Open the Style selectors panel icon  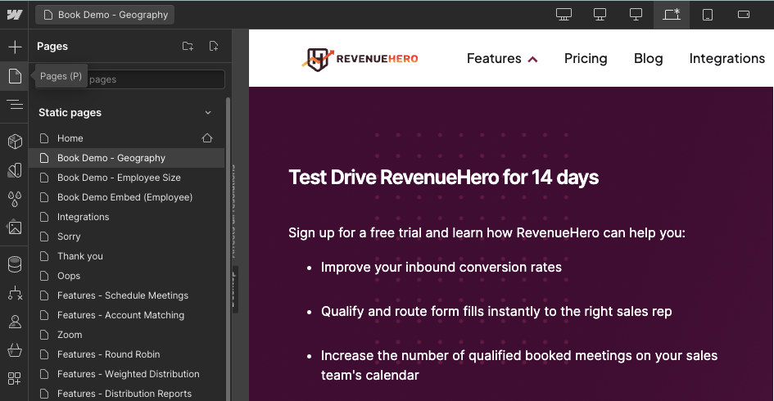(15, 170)
